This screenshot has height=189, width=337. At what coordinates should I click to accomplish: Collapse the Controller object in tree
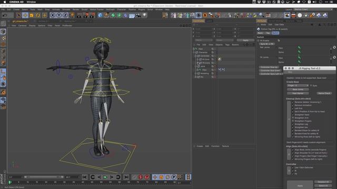196,56
